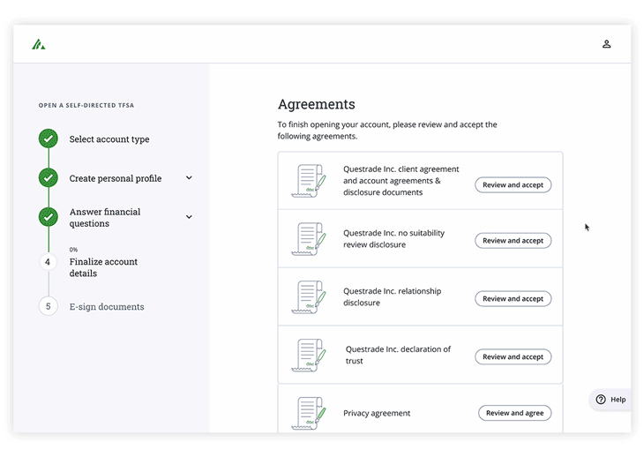Image resolution: width=644 pixels, height=457 pixels.
Task: Click the 0% progress label
Action: click(x=73, y=250)
